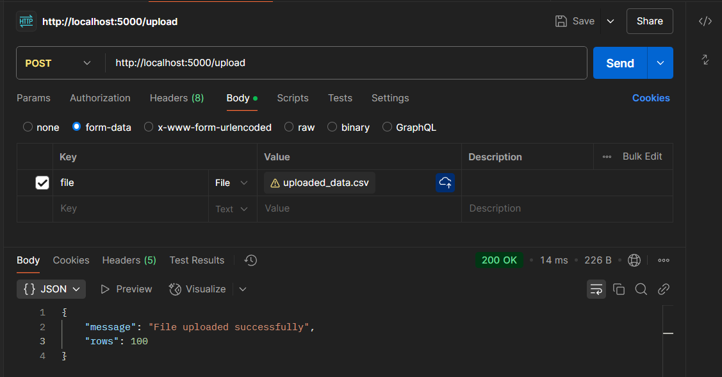Select the raw body option

[289, 127]
